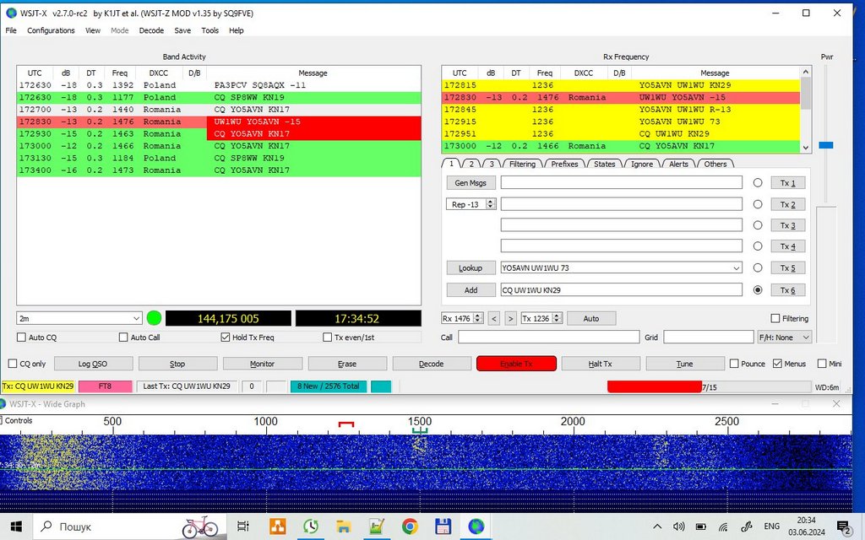This screenshot has width=865, height=540.
Task: Click the 144,175 005 frequency display
Action: tap(228, 318)
